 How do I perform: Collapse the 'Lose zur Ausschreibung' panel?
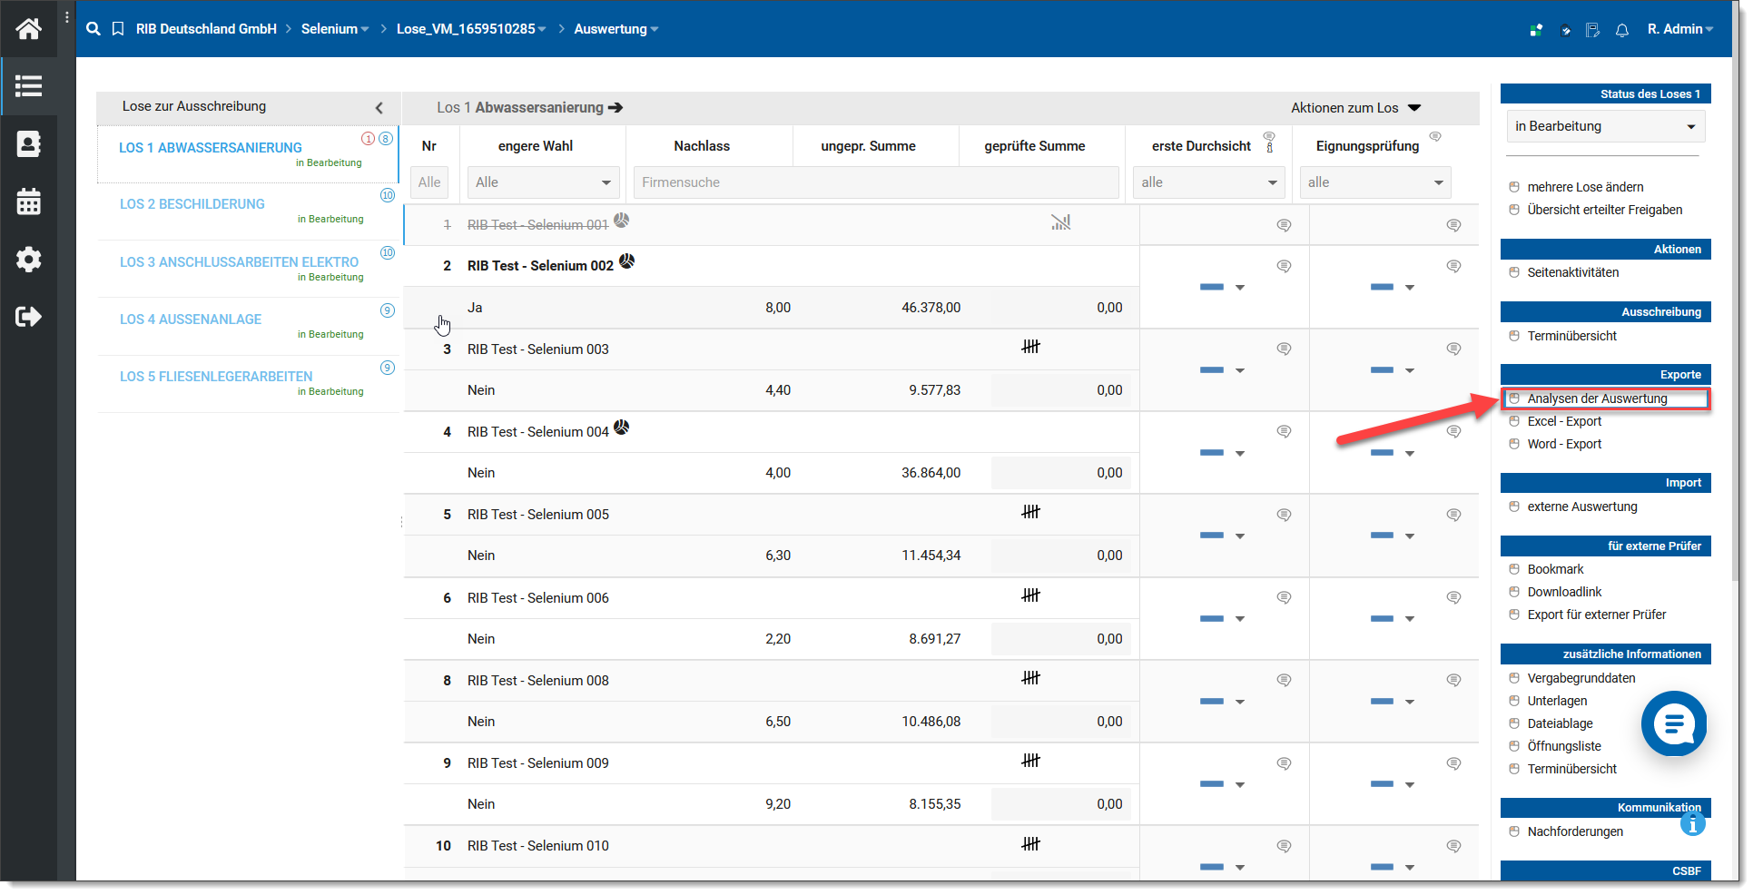[379, 107]
